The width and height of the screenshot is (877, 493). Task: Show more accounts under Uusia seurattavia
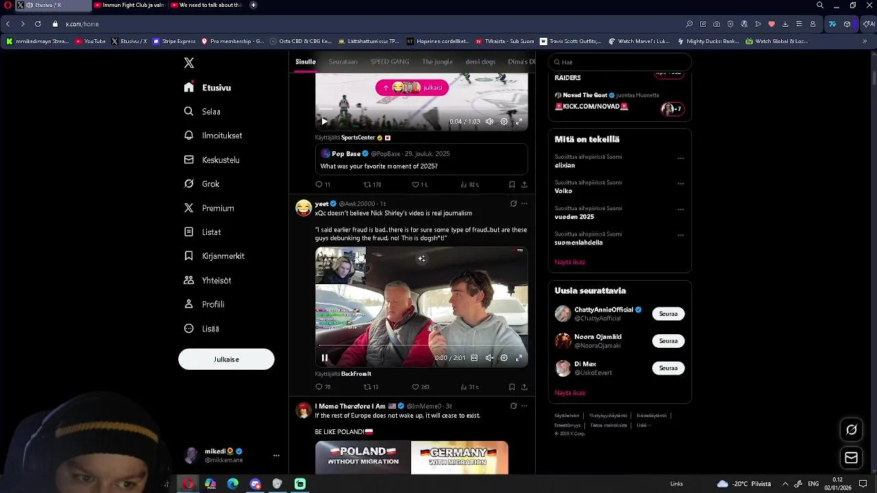pos(569,393)
